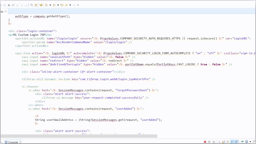Click the Remove Launch console icon
This screenshot has width=256, height=144.
click(209, 142)
